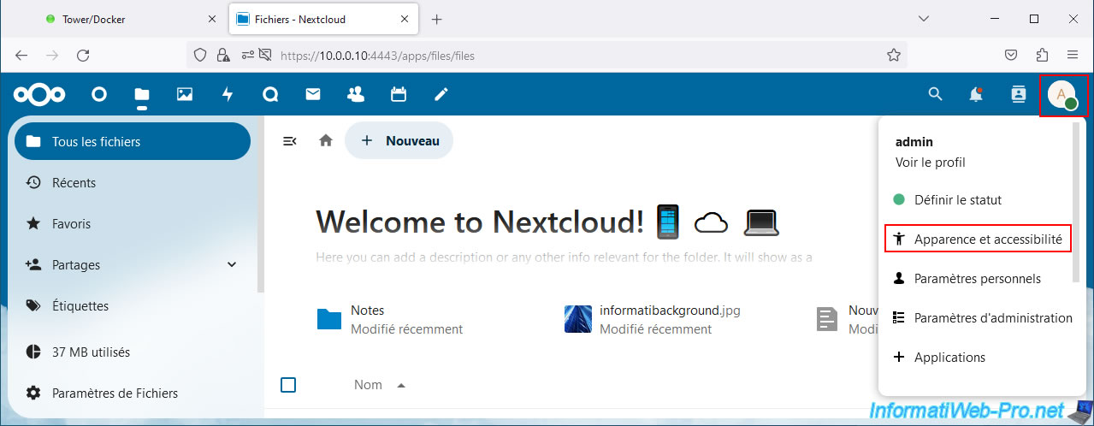Image resolution: width=1094 pixels, height=426 pixels.
Task: Expand the Partages section chevron
Action: click(232, 265)
